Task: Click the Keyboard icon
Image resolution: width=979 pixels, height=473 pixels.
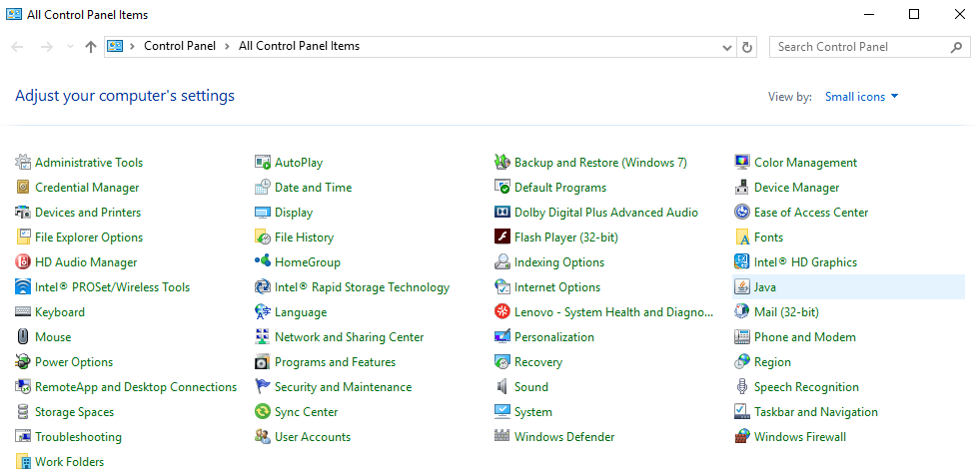Action: pyautogui.click(x=23, y=312)
